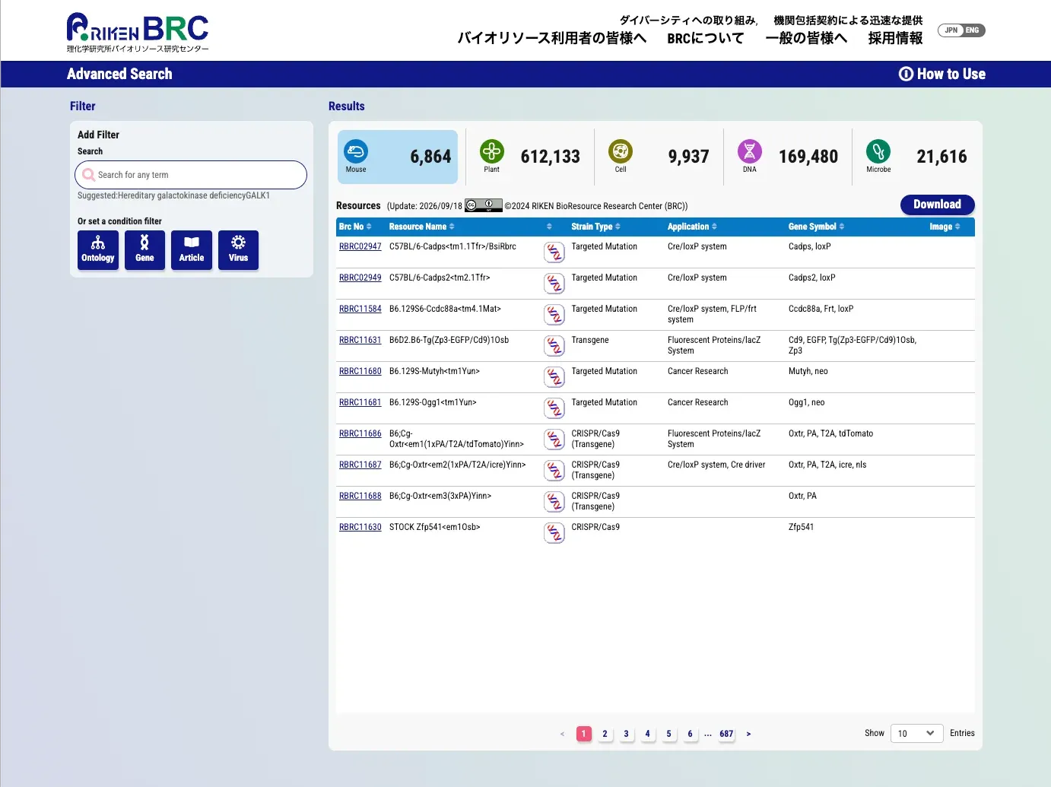Toggle the JPN/ENG language switch
The width and height of the screenshot is (1051, 787).
click(961, 30)
